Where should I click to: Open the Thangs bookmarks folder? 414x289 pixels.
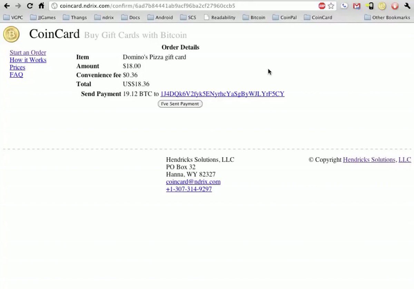[75, 17]
